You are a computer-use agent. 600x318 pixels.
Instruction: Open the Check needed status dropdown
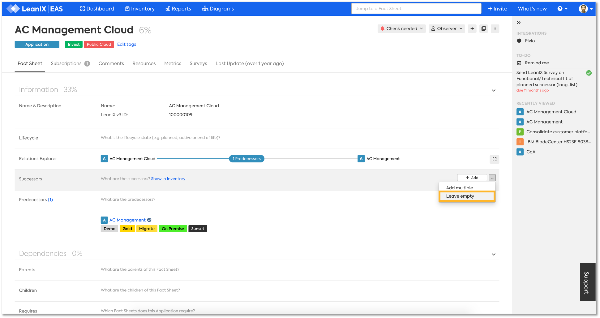coord(401,28)
